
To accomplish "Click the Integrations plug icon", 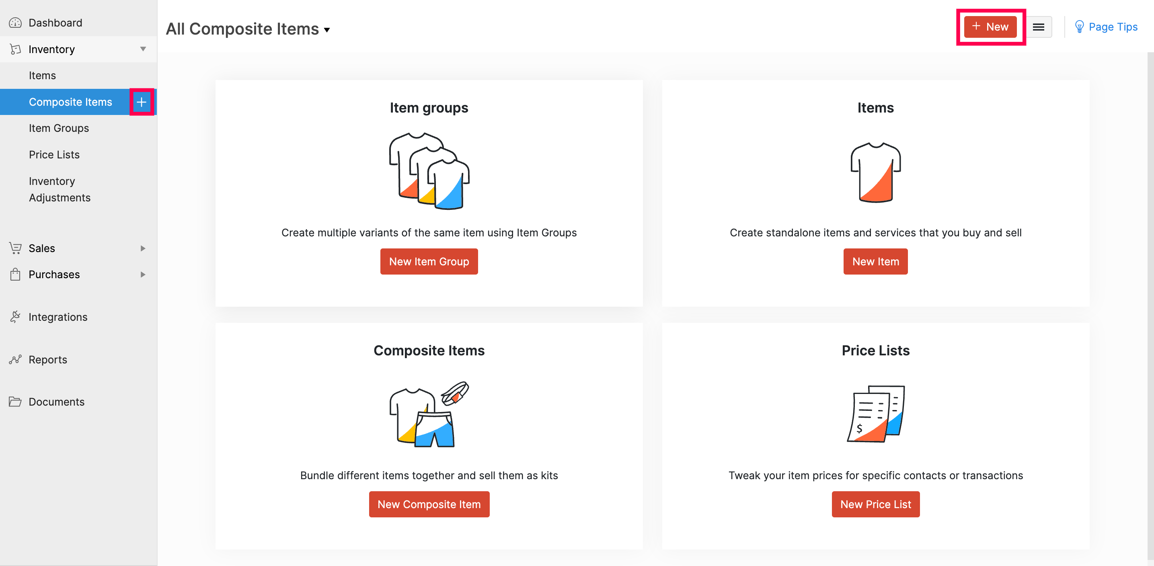I will (15, 317).
